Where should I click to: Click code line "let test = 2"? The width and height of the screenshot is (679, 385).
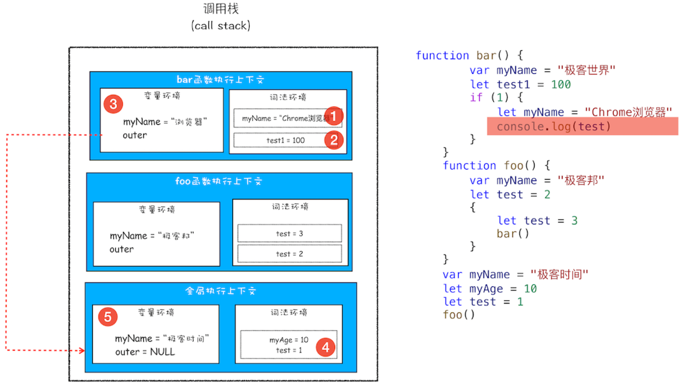[510, 194]
